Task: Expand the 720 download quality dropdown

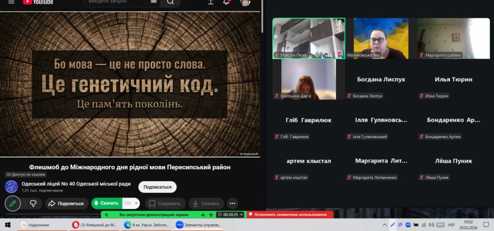Action: (131, 204)
